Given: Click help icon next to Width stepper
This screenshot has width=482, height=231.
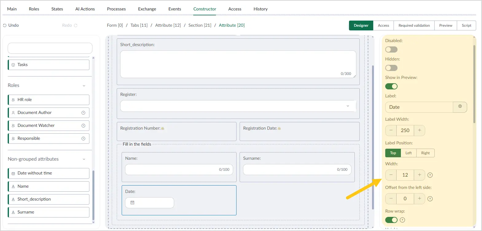Looking at the screenshot, I should [x=430, y=175].
